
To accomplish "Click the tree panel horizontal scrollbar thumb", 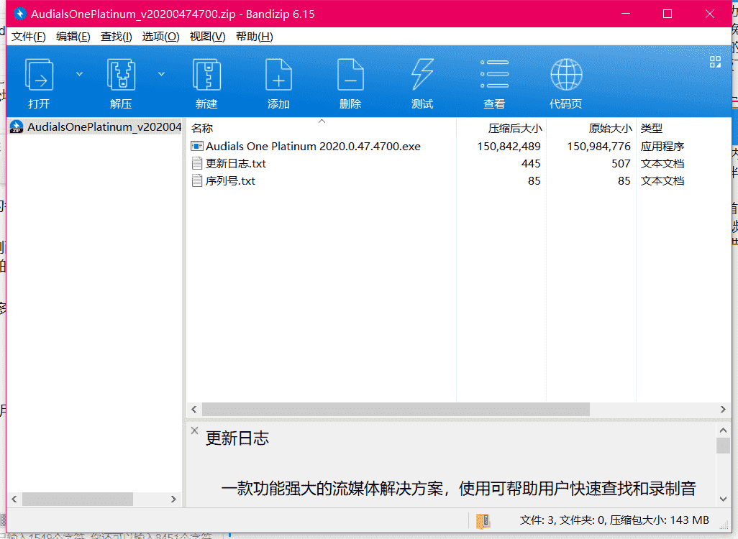I will coord(78,499).
